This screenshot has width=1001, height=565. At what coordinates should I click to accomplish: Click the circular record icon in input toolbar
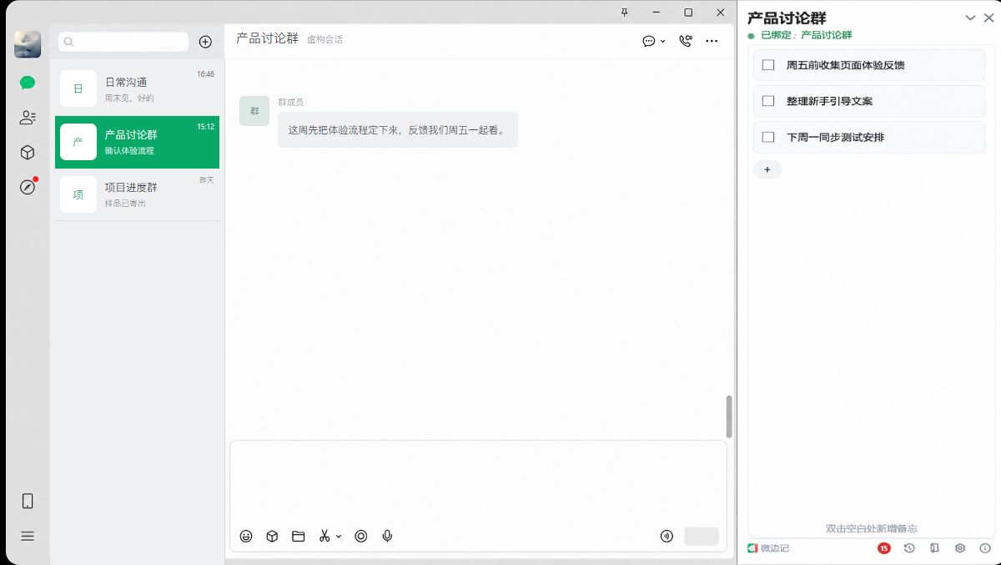coord(361,537)
